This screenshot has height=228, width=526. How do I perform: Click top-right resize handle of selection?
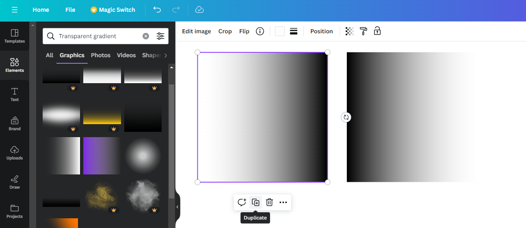(328, 52)
